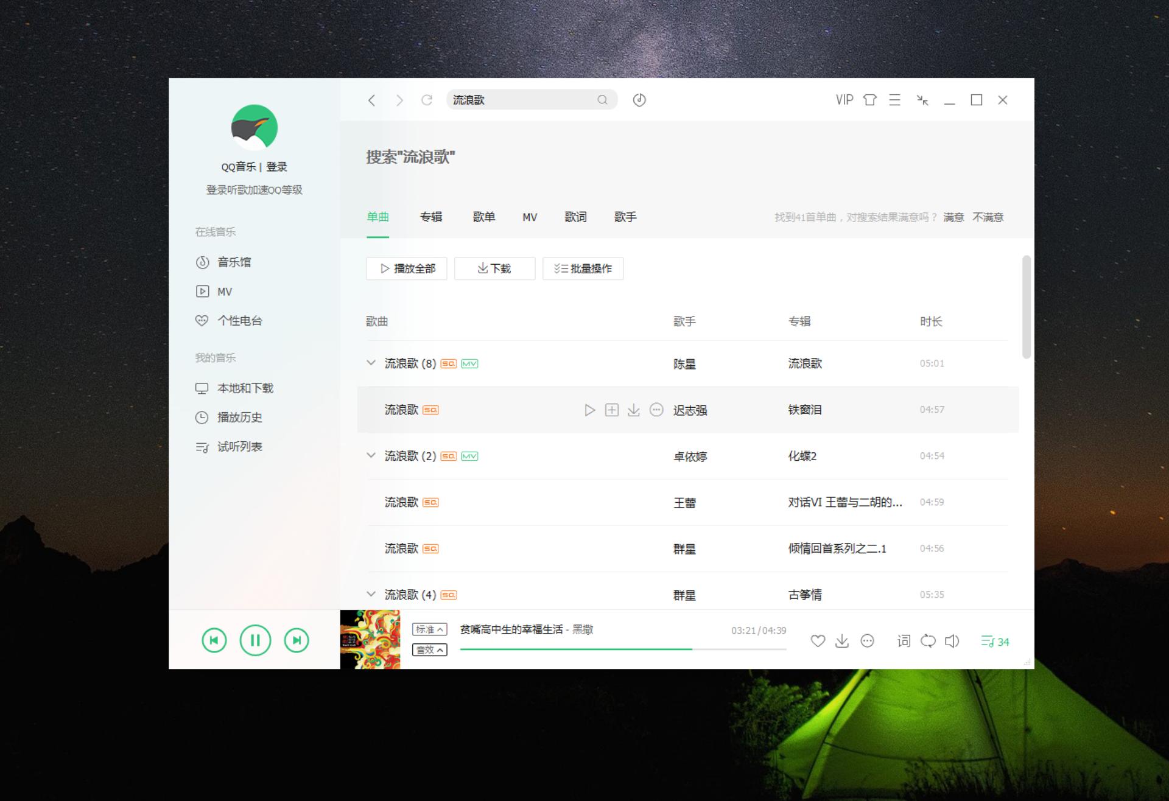Collapse the 流浪歌 (8) group by 陈星
Screen dimensions: 1169x801
pos(371,362)
